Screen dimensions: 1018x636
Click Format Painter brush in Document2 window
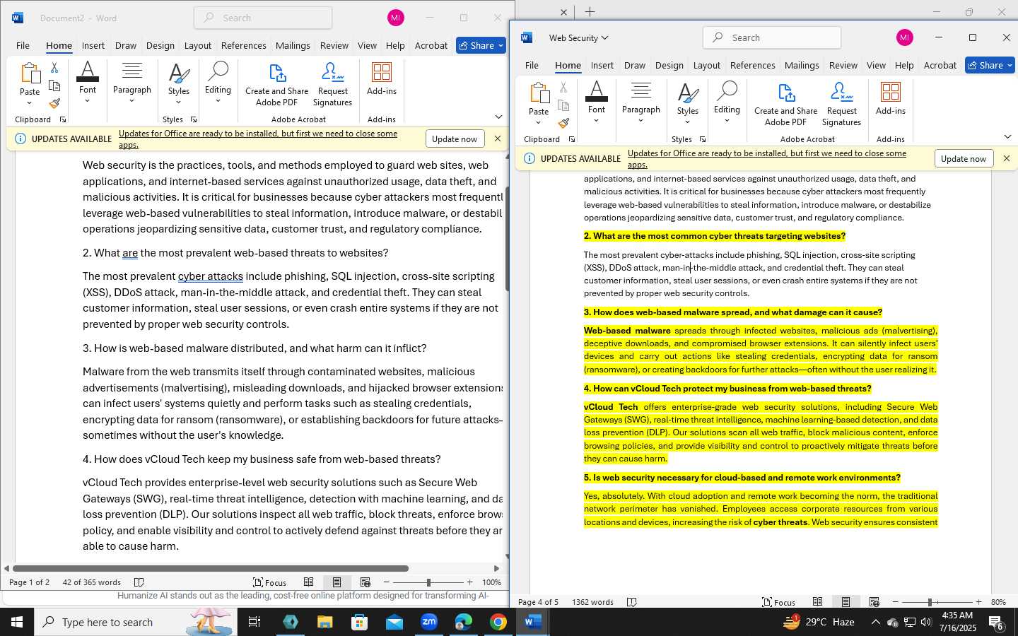(54, 103)
